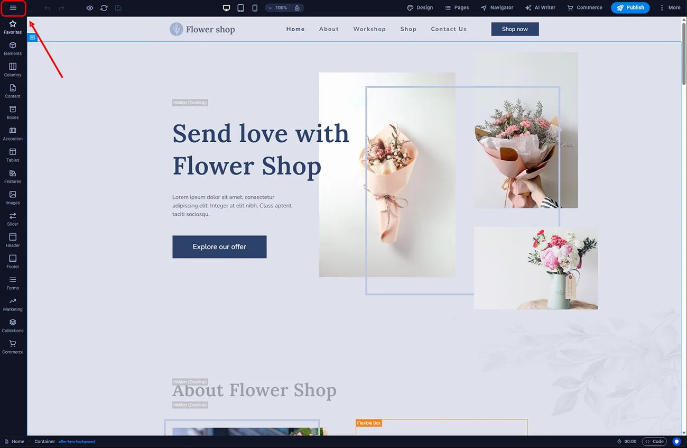Open the Pages panel

coord(457,7)
